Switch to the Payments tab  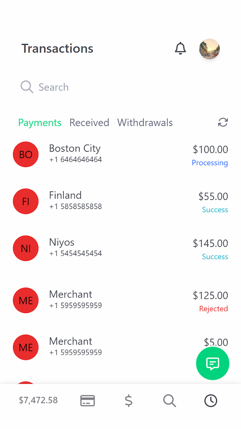[x=40, y=123]
